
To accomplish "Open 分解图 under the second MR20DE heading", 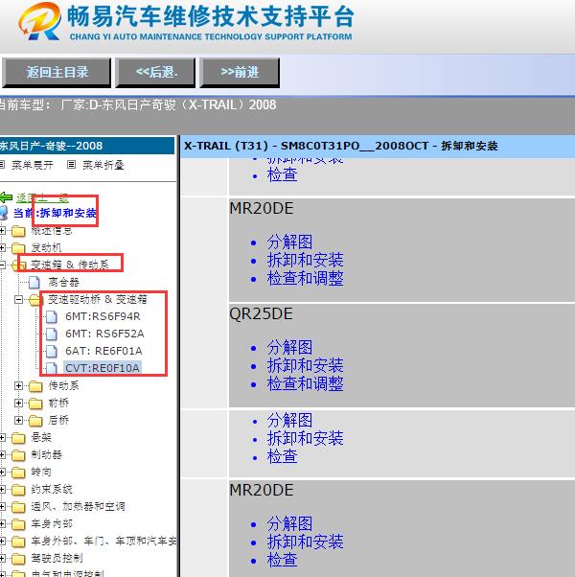I will pyautogui.click(x=289, y=523).
